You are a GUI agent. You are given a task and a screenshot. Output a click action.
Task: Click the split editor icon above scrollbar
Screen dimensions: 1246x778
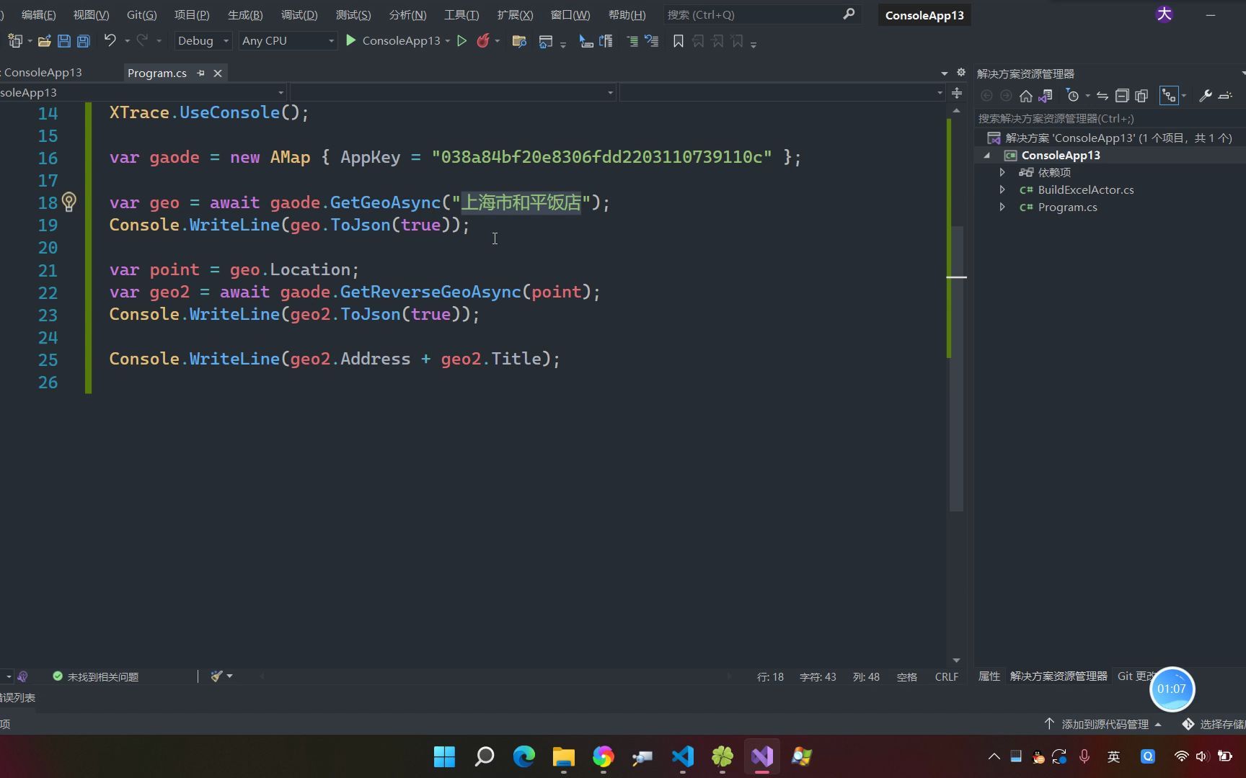point(956,93)
